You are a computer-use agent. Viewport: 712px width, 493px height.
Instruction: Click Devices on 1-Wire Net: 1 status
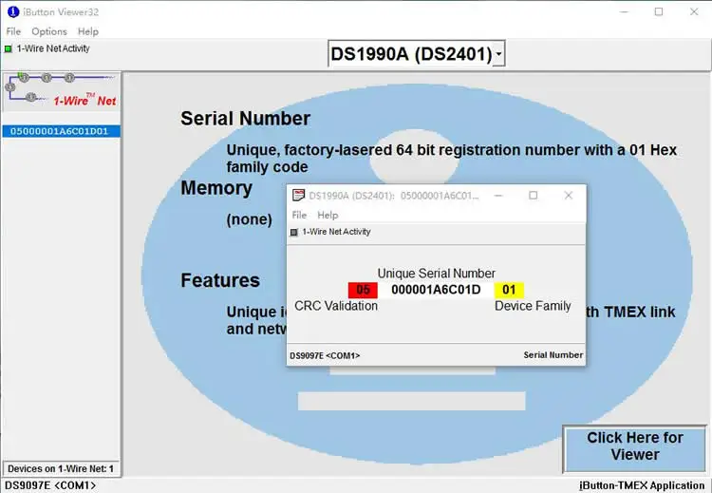(x=61, y=468)
